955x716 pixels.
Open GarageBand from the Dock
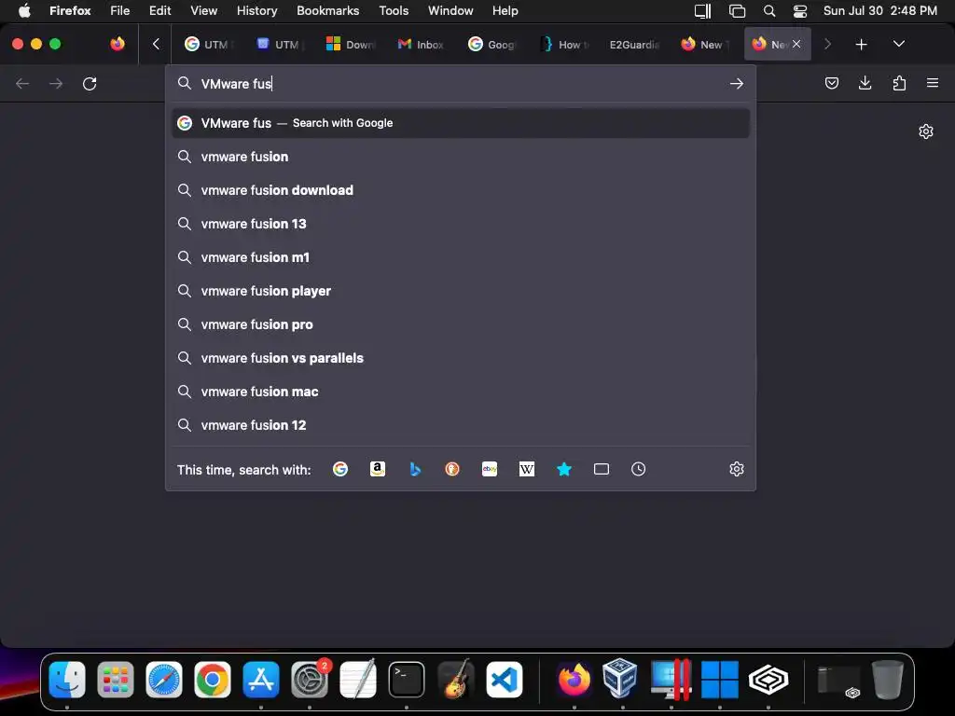[x=455, y=680]
